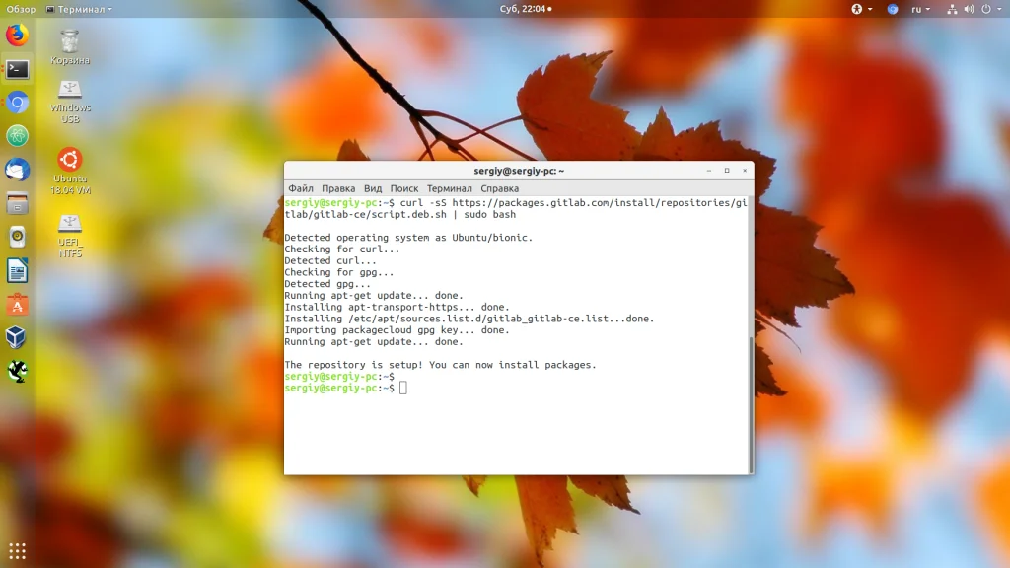This screenshot has height=568, width=1010.
Task: Launch VirtualBox from the dock
Action: coord(18,337)
